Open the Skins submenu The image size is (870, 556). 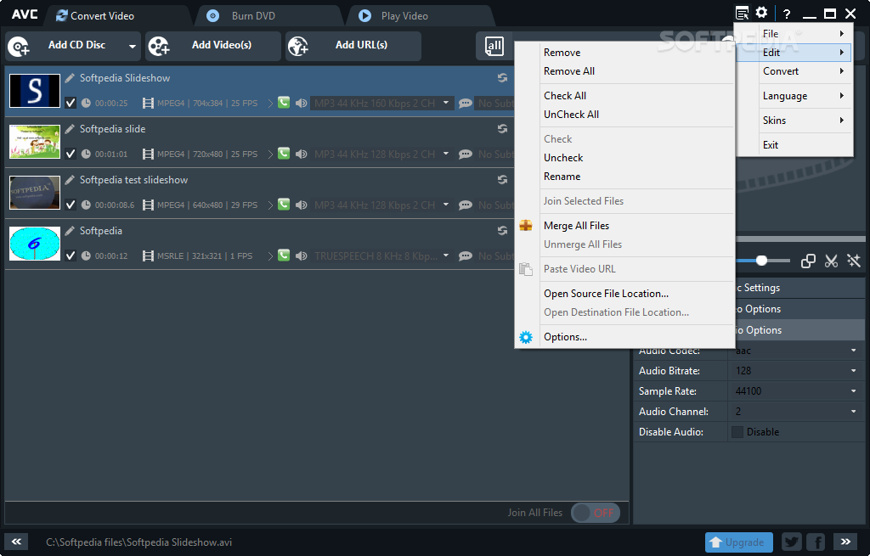click(794, 121)
